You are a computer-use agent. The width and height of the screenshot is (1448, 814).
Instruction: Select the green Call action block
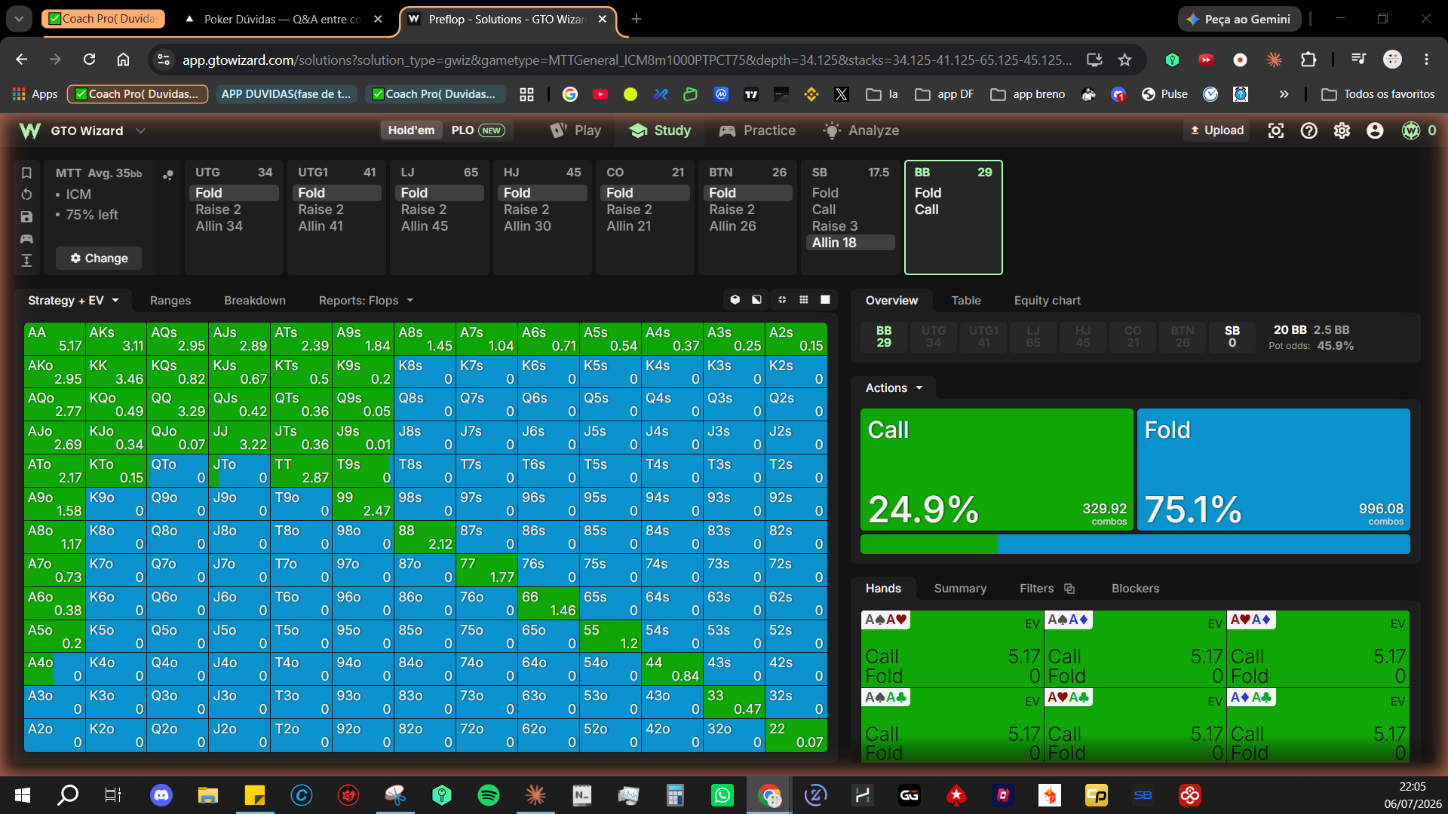[x=996, y=470]
